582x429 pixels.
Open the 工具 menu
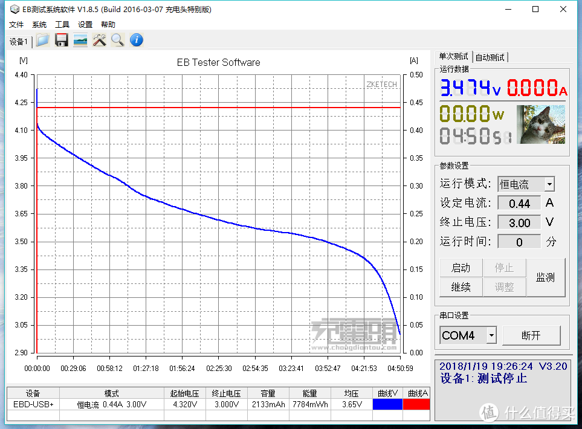coord(62,25)
